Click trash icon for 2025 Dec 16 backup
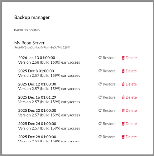 coord(123,97)
